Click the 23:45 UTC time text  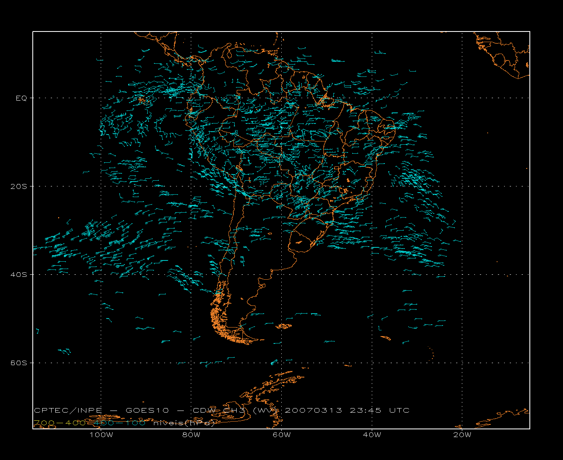(x=380, y=410)
